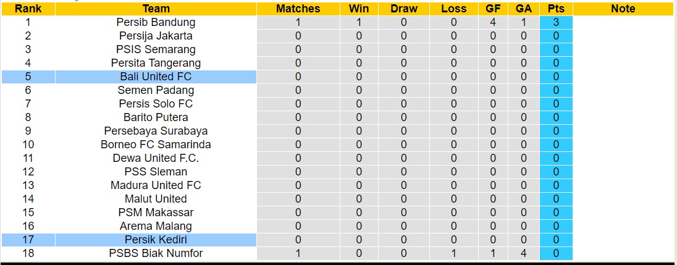Click the Loss column header
The height and width of the screenshot is (265, 677).
click(454, 9)
